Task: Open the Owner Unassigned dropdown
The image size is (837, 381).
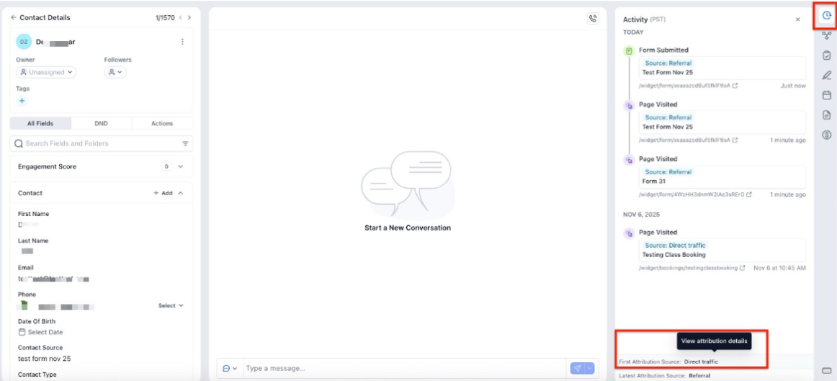Action: tap(46, 72)
